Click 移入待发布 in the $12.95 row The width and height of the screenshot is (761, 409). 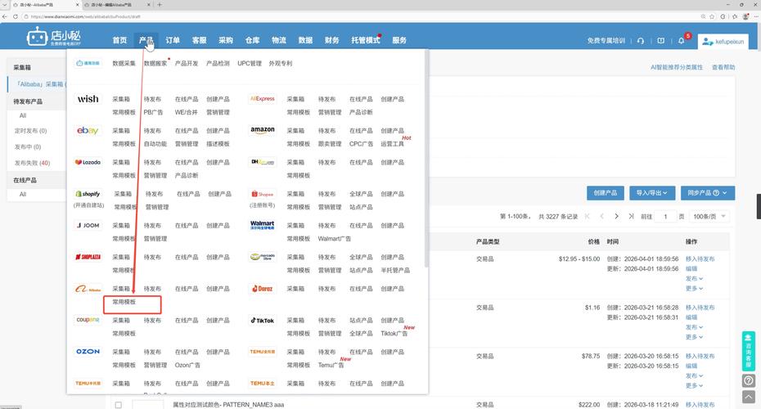(700, 259)
